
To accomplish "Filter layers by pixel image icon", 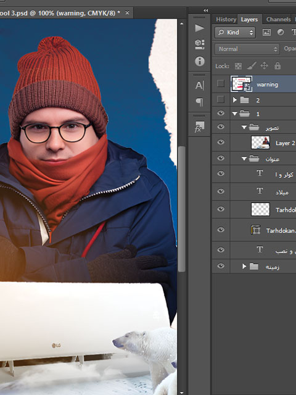I will (266, 32).
